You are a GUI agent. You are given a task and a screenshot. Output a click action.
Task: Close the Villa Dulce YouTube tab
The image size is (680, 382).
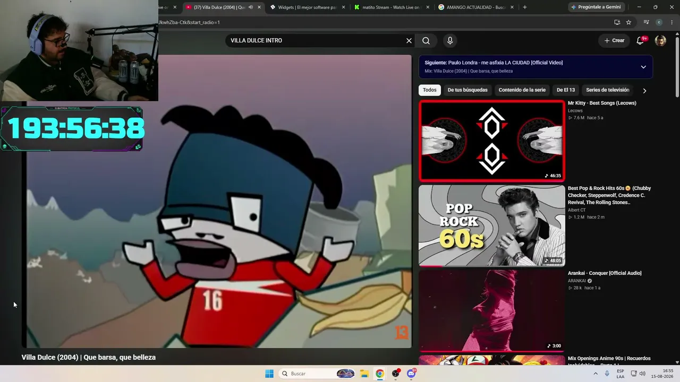[259, 7]
